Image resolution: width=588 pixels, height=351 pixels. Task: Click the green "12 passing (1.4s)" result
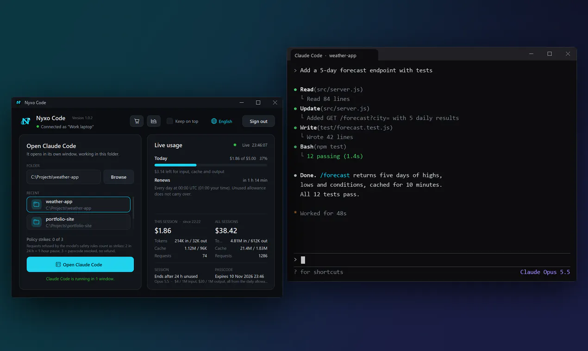pos(335,156)
